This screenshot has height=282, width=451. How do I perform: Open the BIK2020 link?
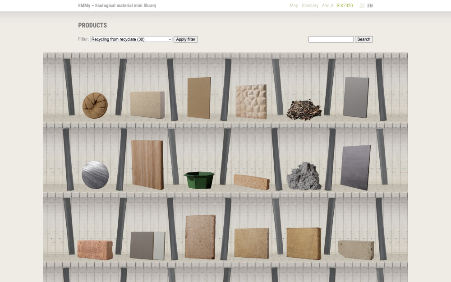coord(345,5)
